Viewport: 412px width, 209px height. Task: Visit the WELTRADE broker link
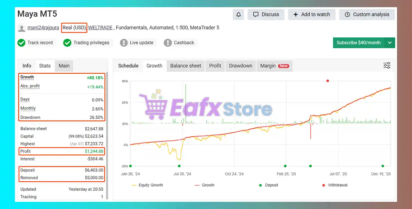100,28
